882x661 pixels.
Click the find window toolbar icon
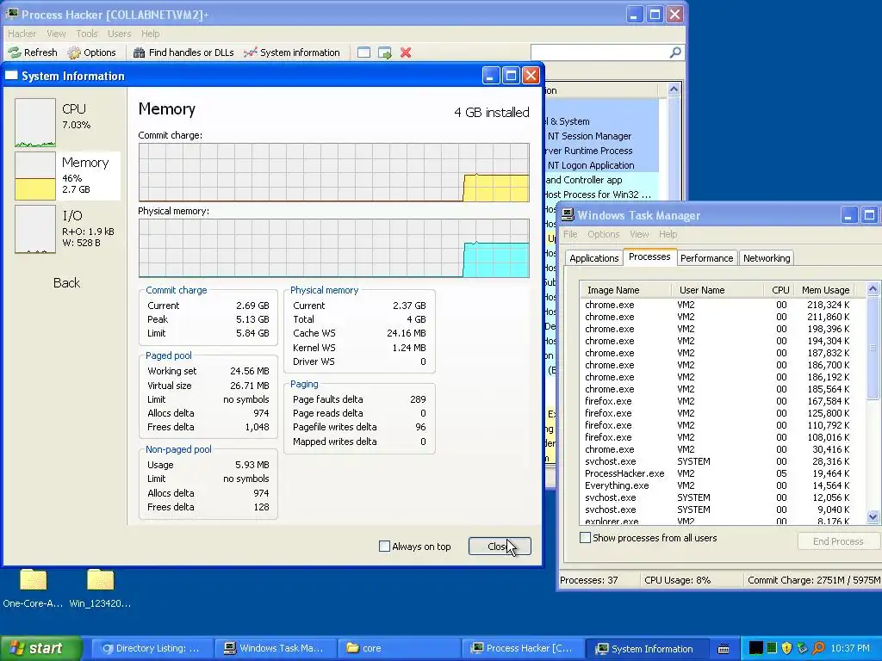tap(364, 53)
